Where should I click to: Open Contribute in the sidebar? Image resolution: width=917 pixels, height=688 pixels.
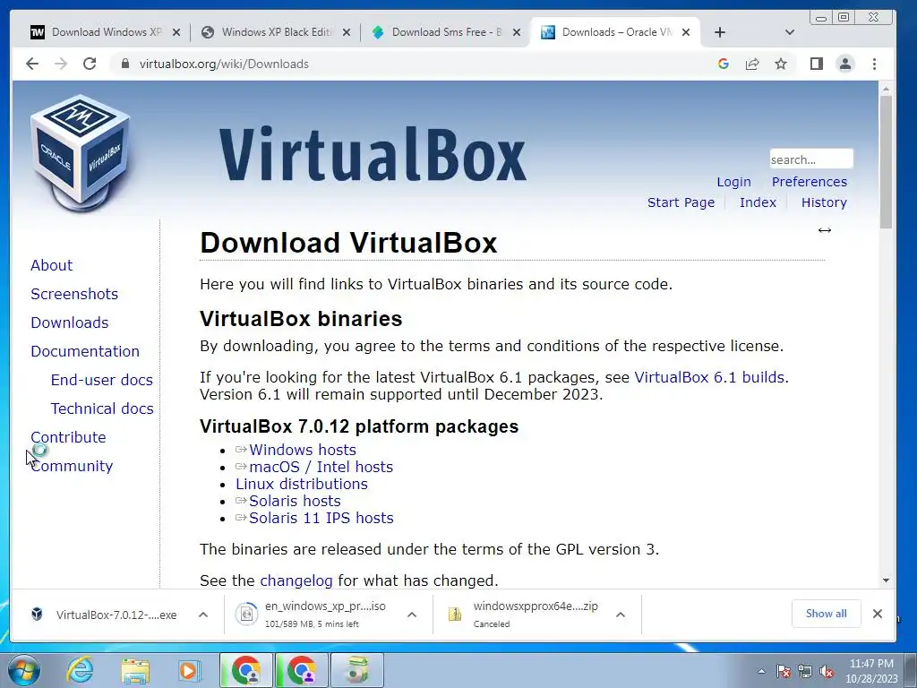pos(68,437)
